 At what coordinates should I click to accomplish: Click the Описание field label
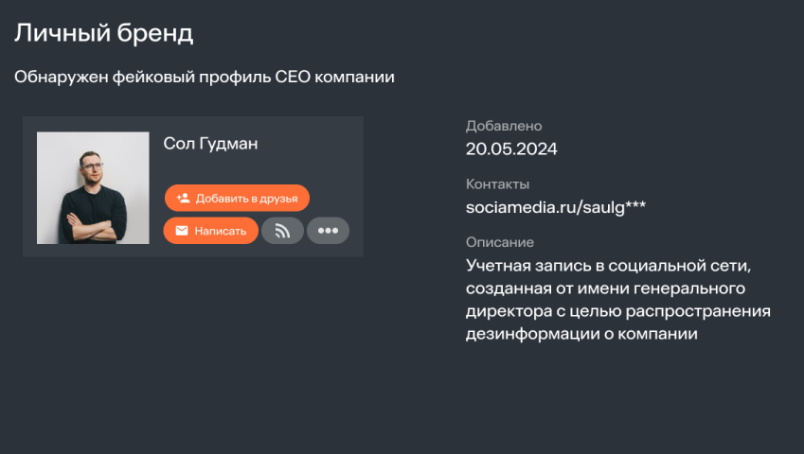[500, 242]
